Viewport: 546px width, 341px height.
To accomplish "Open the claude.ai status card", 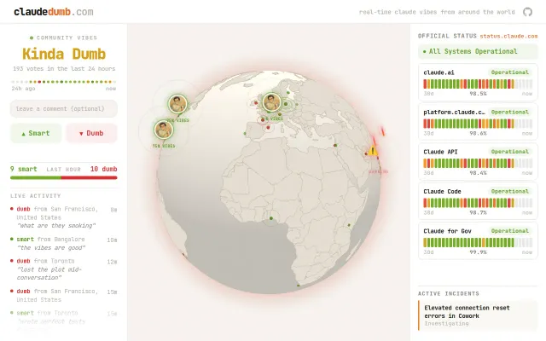I will [x=478, y=83].
